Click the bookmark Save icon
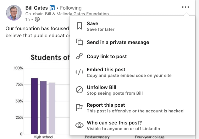 (79, 26)
